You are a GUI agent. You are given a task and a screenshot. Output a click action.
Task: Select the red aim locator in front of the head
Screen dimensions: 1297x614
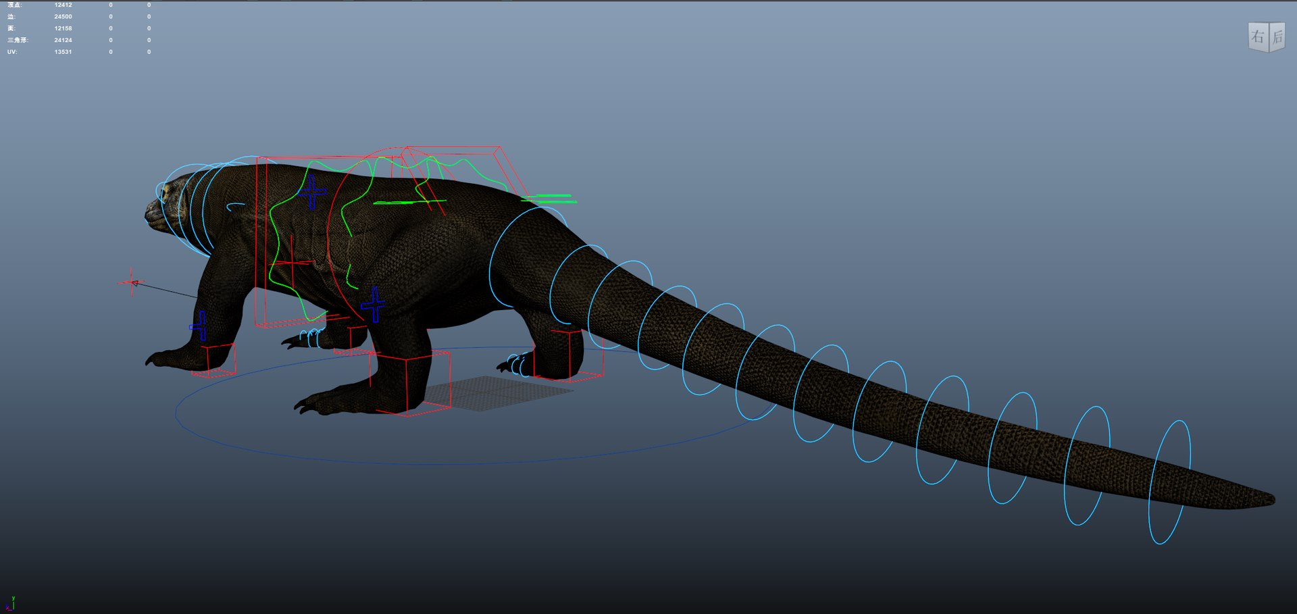pyautogui.click(x=132, y=282)
